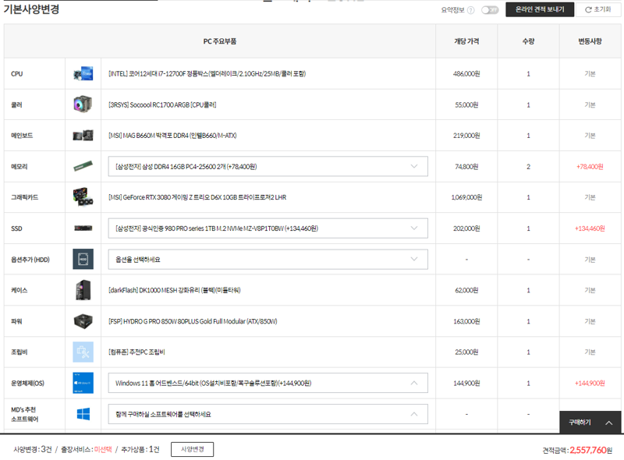This screenshot has height=460, width=624.
Task: Click the 변동사항 column header
Action: (x=590, y=41)
